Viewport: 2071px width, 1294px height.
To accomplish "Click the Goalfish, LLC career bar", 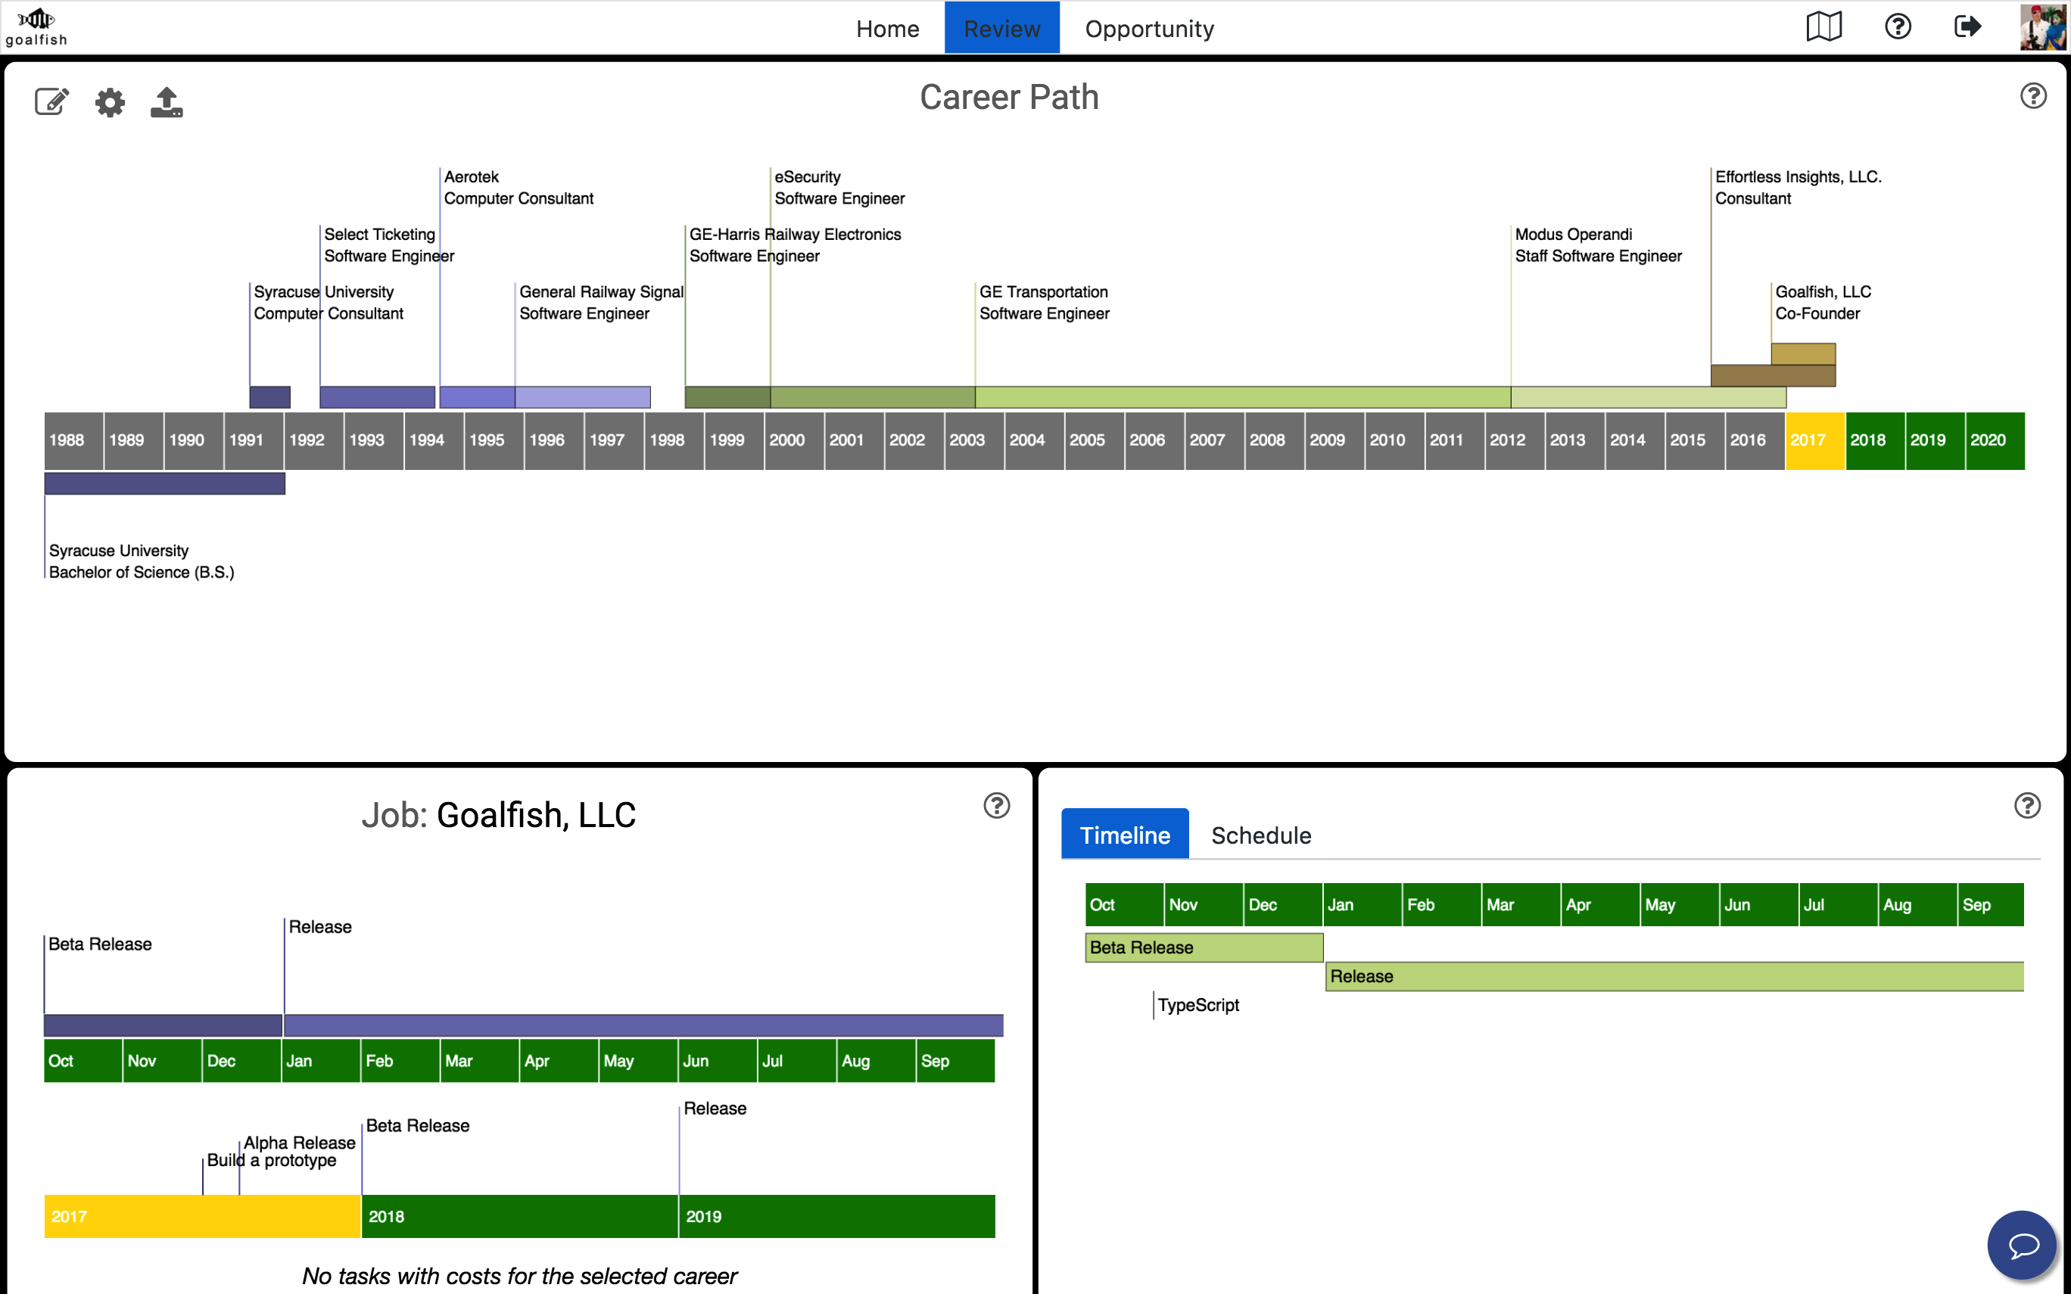I will click(x=1803, y=354).
